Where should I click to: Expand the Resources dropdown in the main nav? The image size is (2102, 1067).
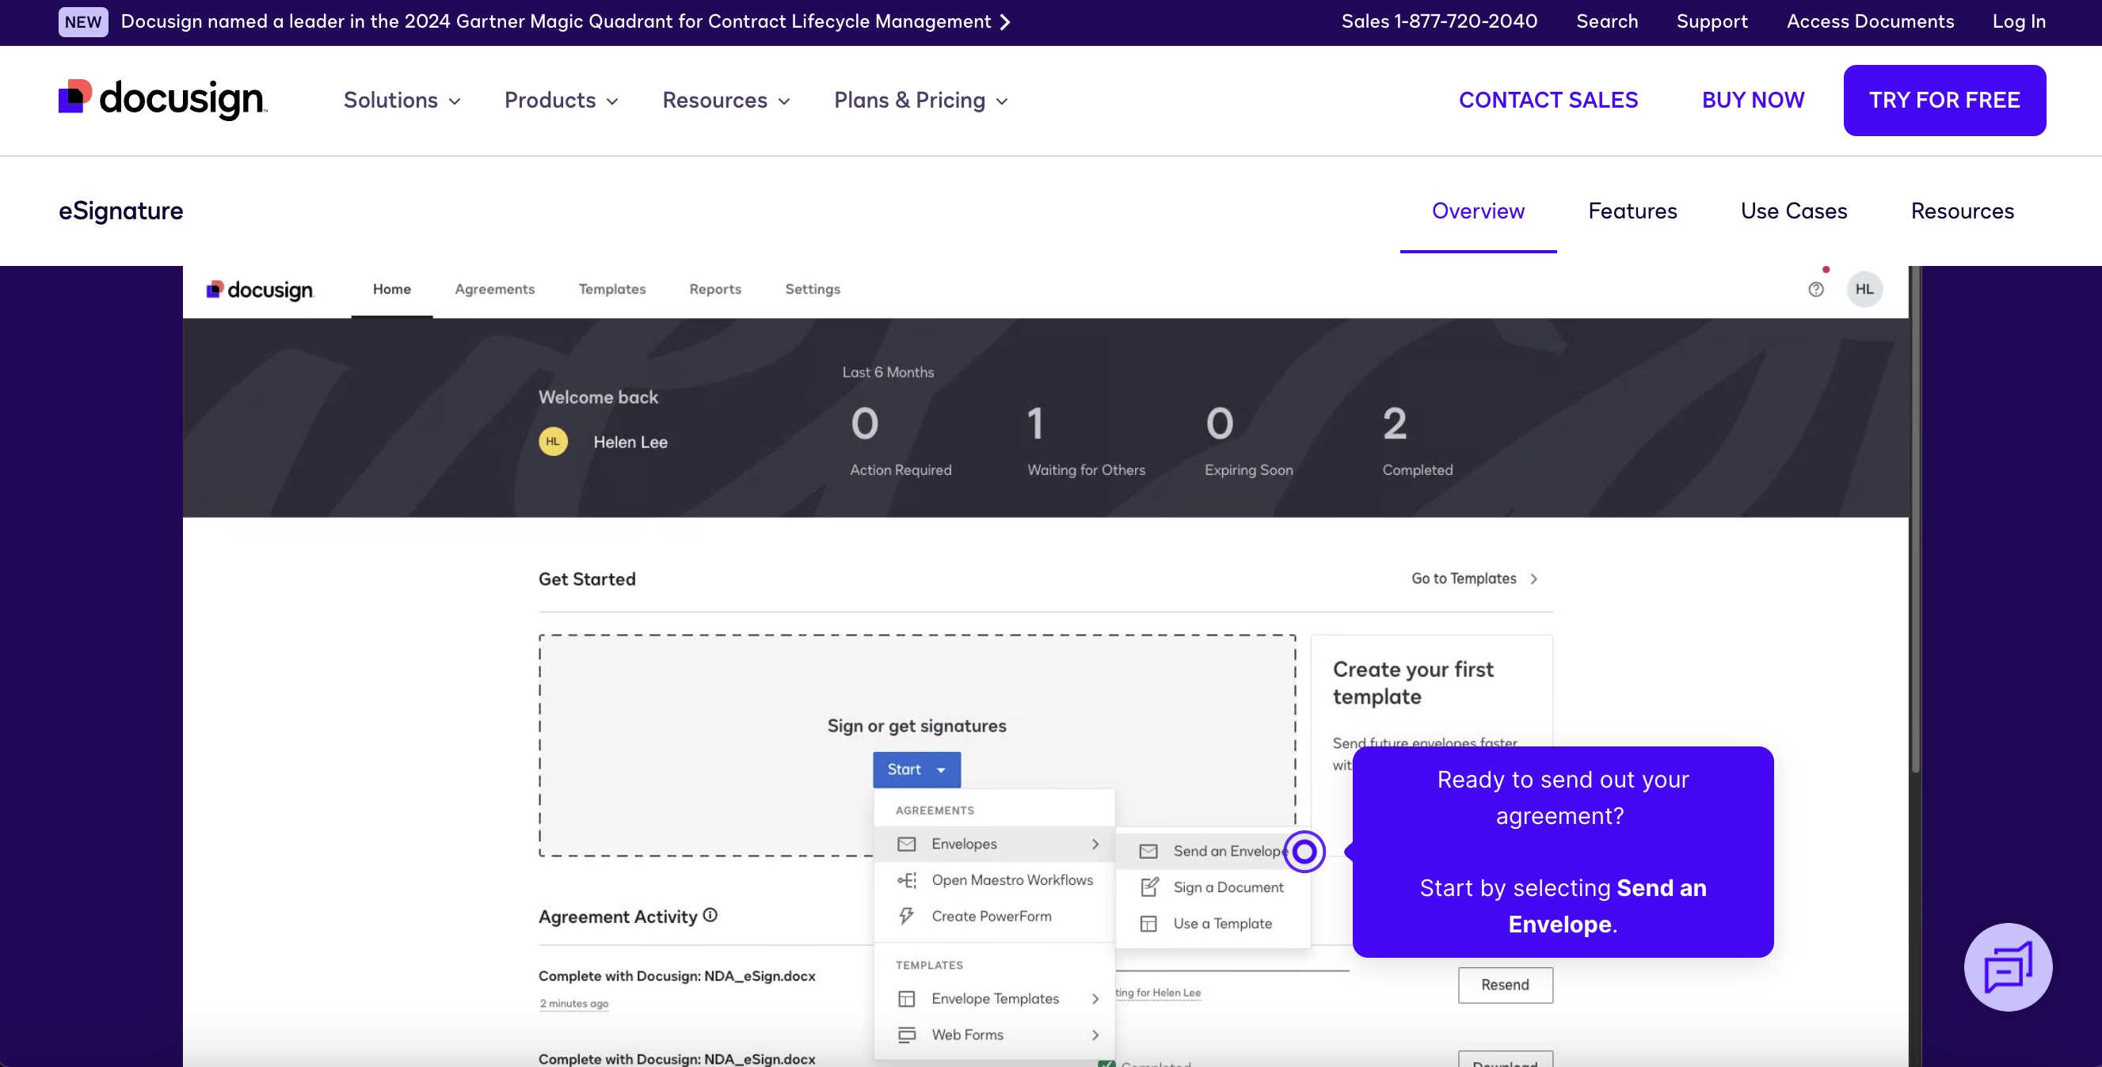726,100
